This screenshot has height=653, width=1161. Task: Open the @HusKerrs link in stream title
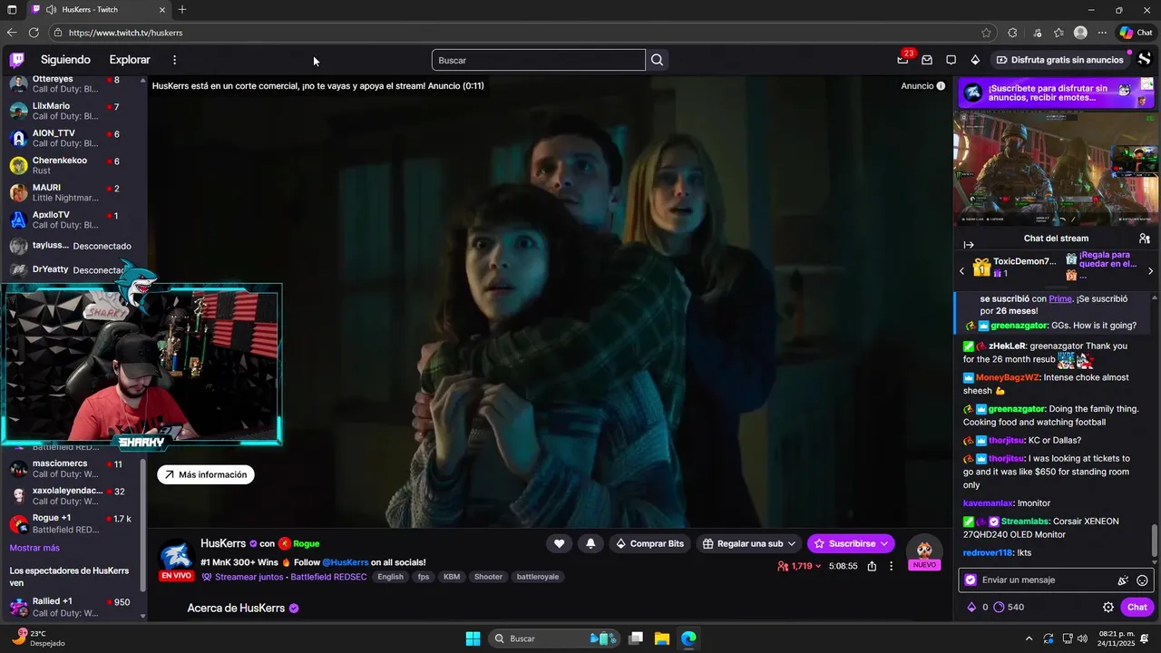tap(345, 562)
